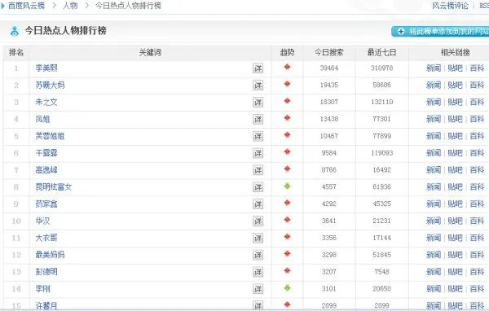Open the 详 detail icon for 干露露
Image resolution: width=489 pixels, height=311 pixels.
pos(258,153)
